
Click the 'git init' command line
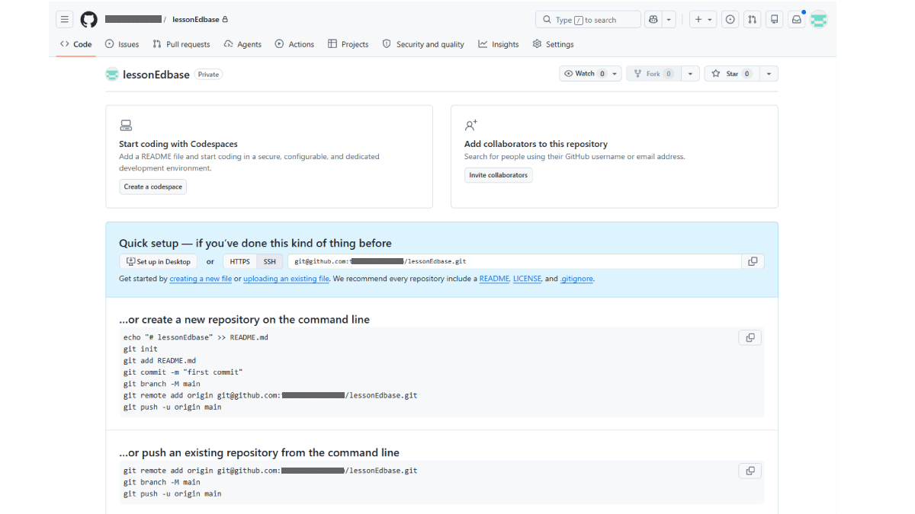[140, 349]
